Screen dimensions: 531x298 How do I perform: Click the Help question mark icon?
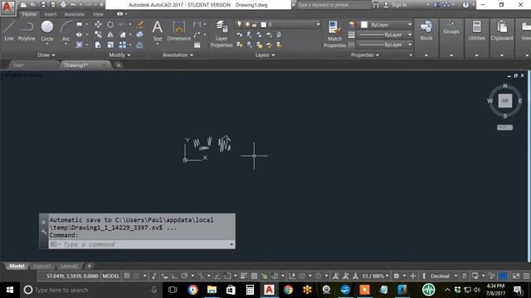pos(465,5)
